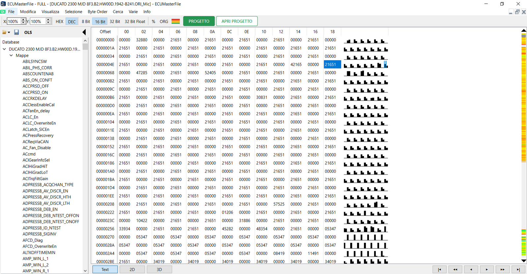
Task: Click the floppy disk save icon
Action: pos(16,32)
